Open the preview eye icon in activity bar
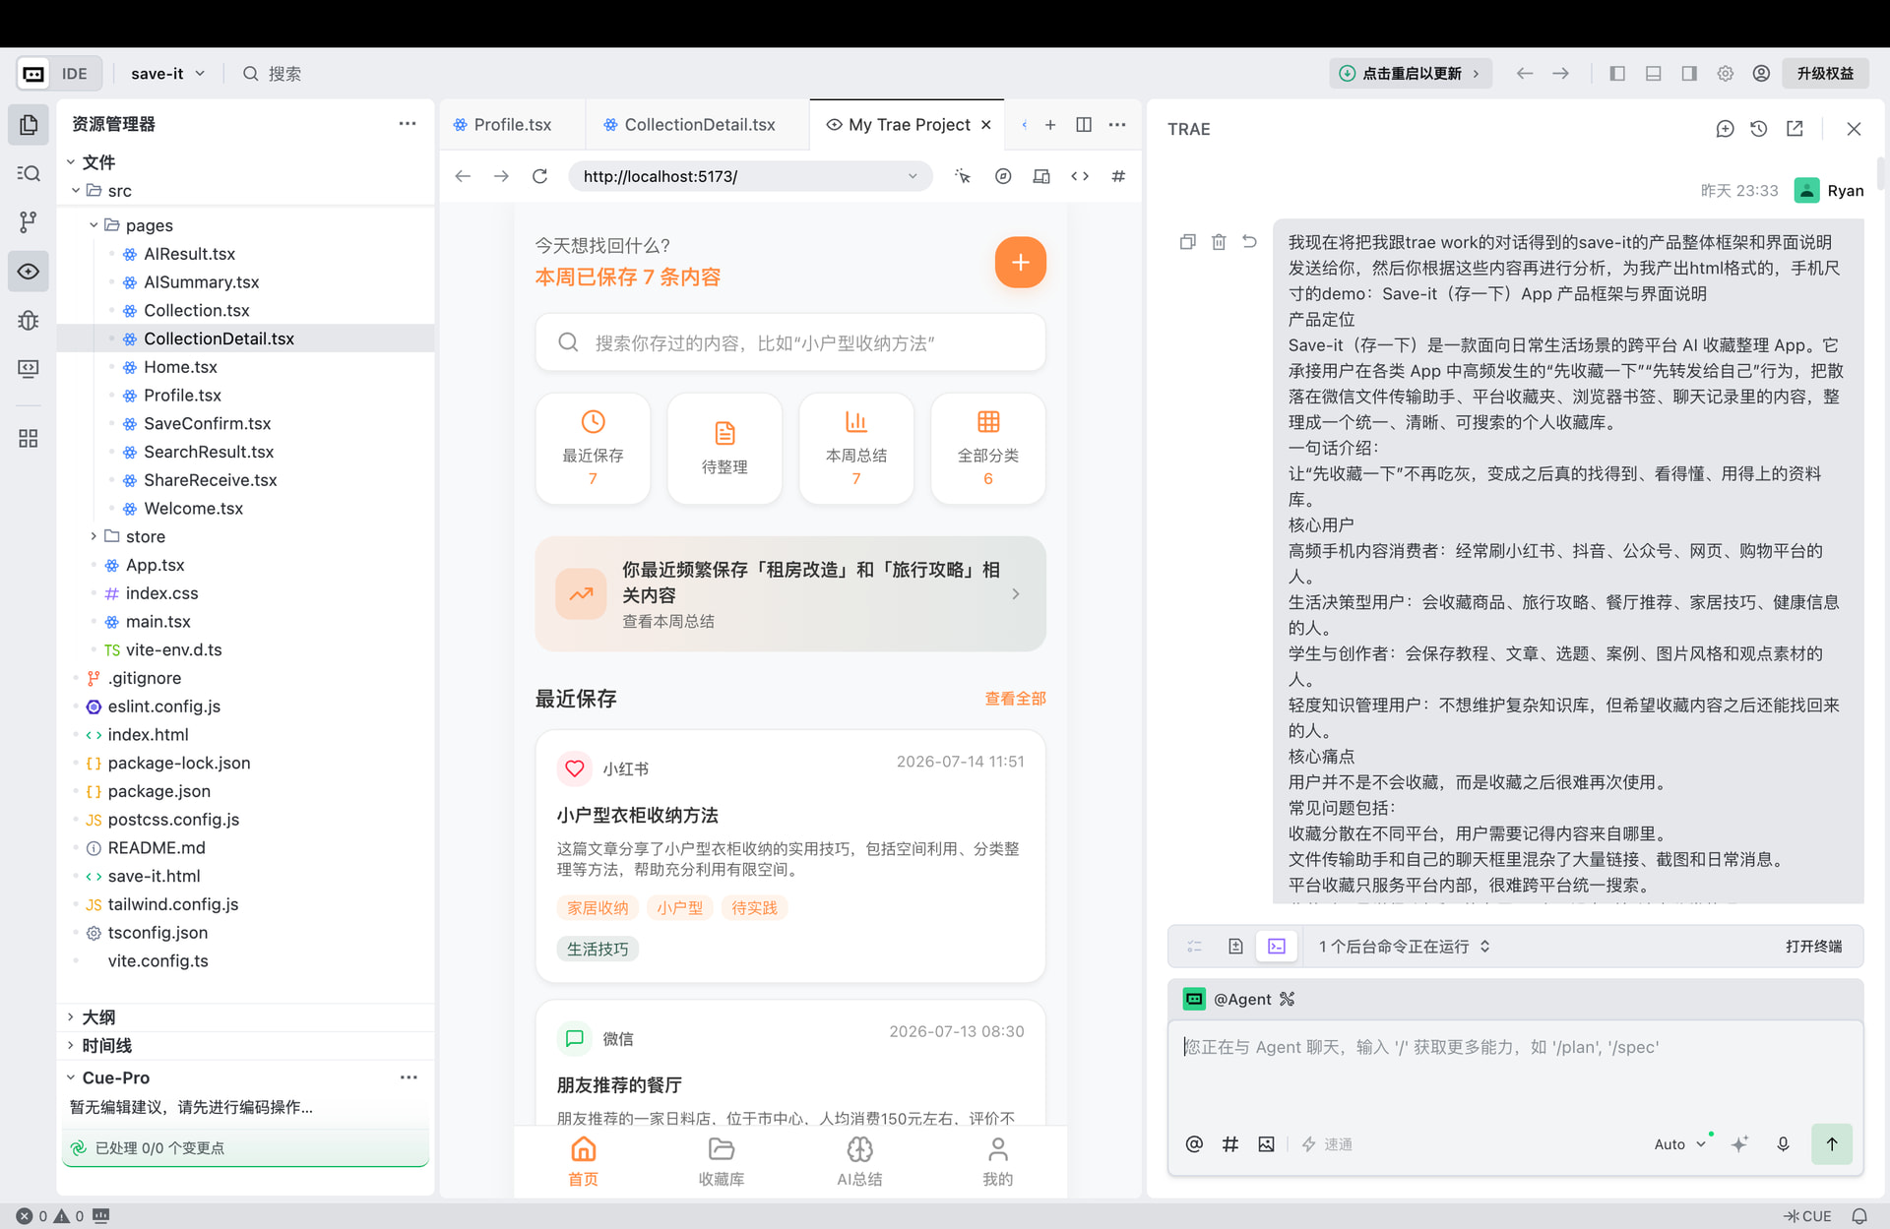 click(x=29, y=272)
